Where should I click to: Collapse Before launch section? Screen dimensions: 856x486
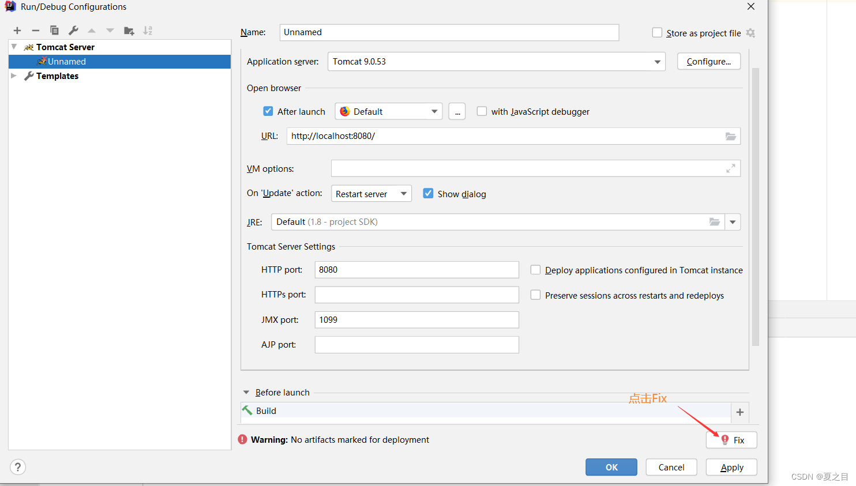tap(246, 393)
